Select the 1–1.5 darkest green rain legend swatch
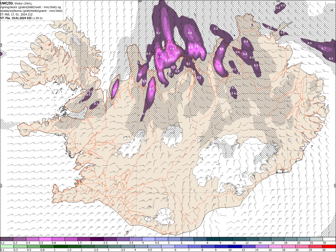 [x=60, y=246]
